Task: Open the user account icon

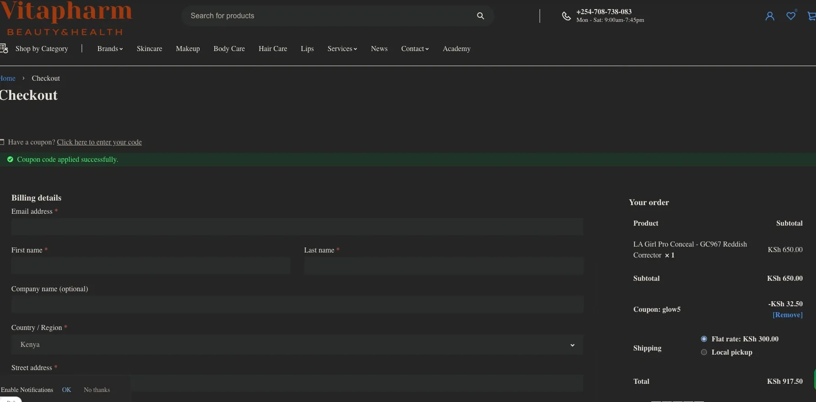Action: click(770, 16)
